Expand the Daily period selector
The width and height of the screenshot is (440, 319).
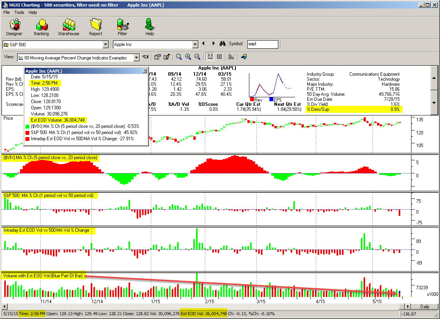pyautogui.click(x=425, y=306)
